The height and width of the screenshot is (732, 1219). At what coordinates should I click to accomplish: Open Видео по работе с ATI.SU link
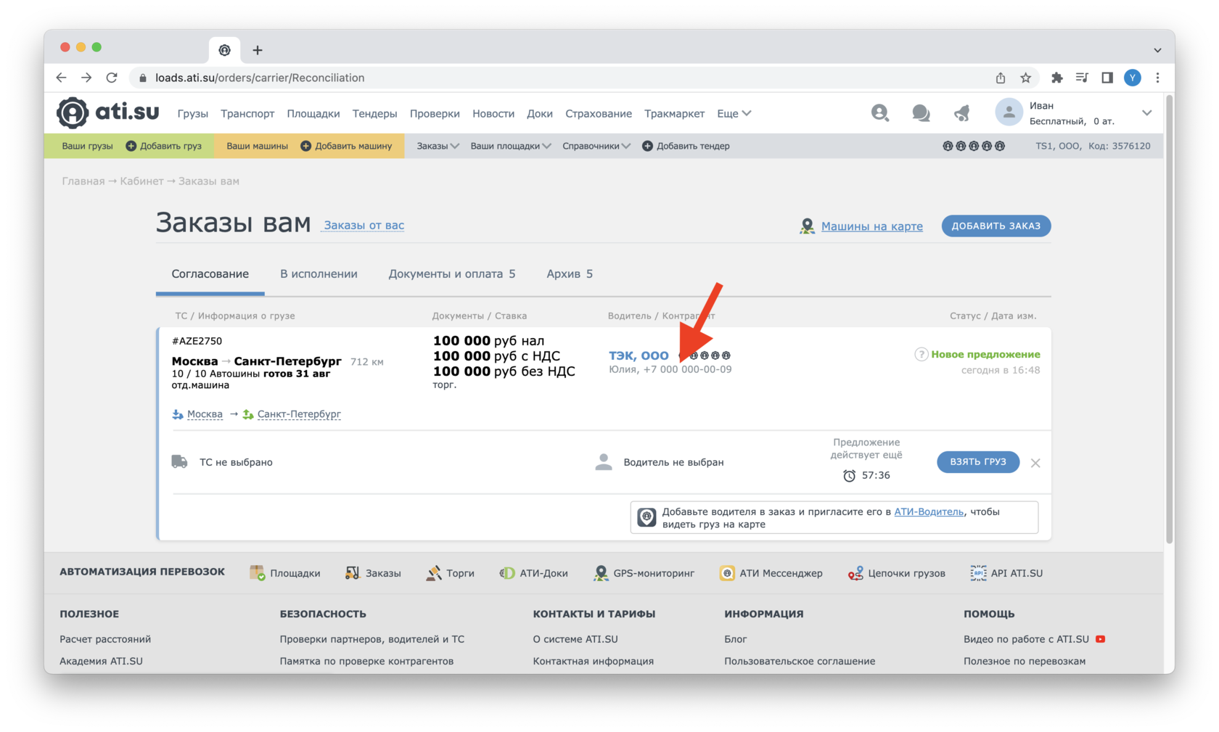(1026, 639)
